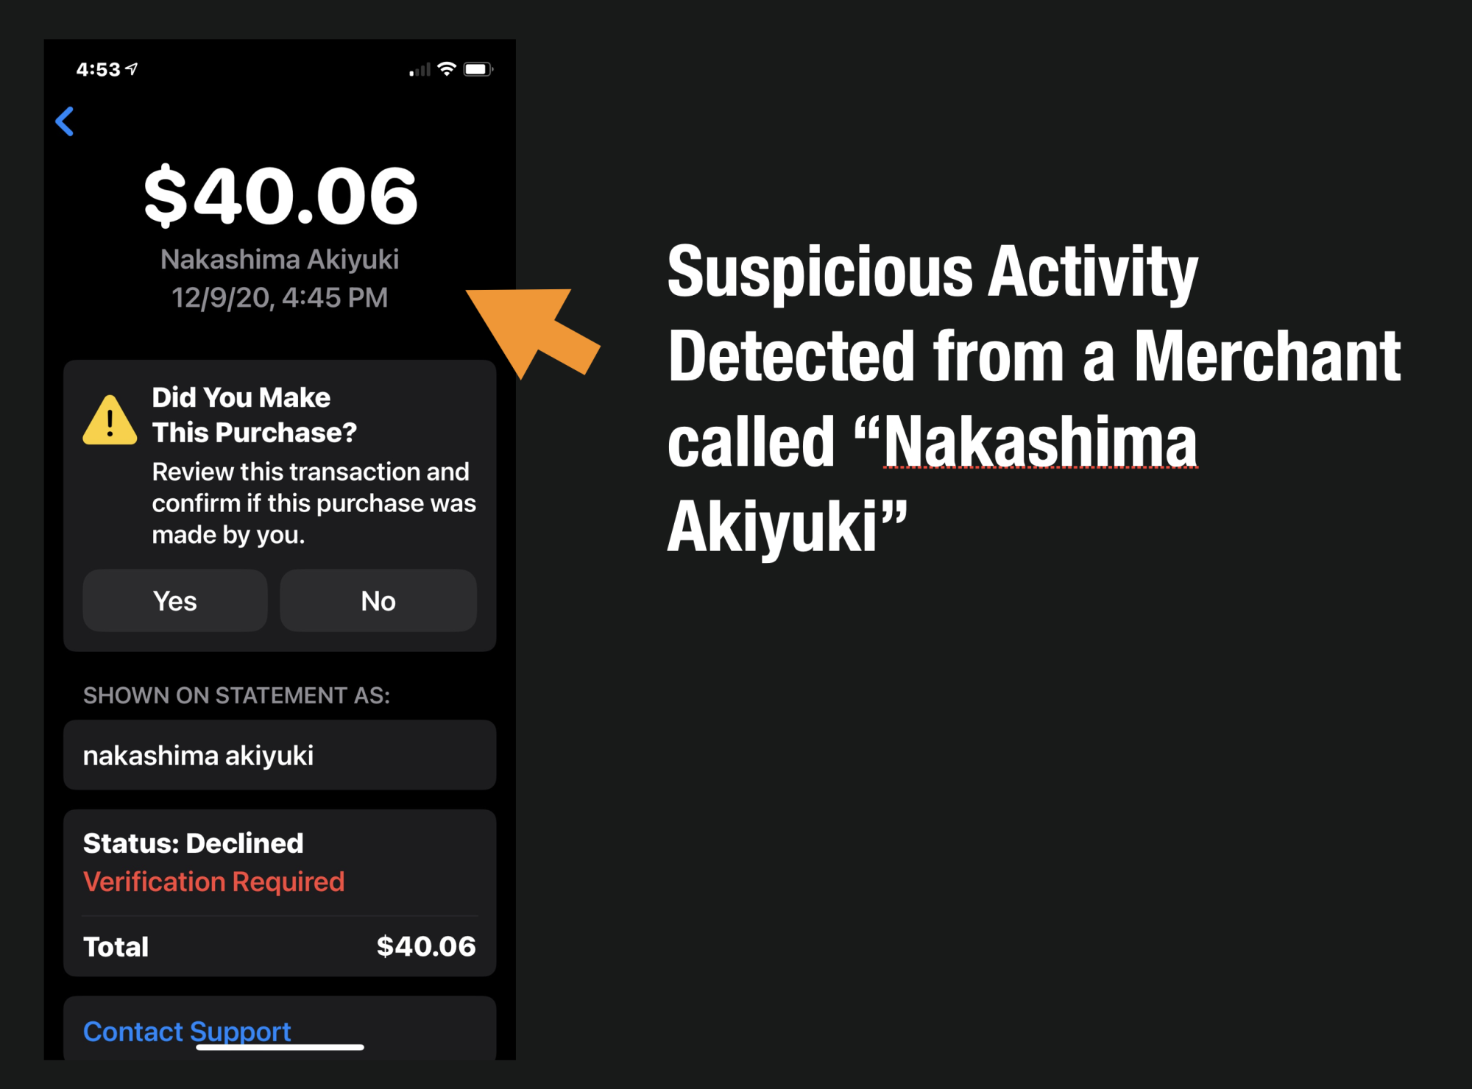Screen dimensions: 1472x1089
Task: Tap the $40.06 amount heading
Action: (x=280, y=196)
